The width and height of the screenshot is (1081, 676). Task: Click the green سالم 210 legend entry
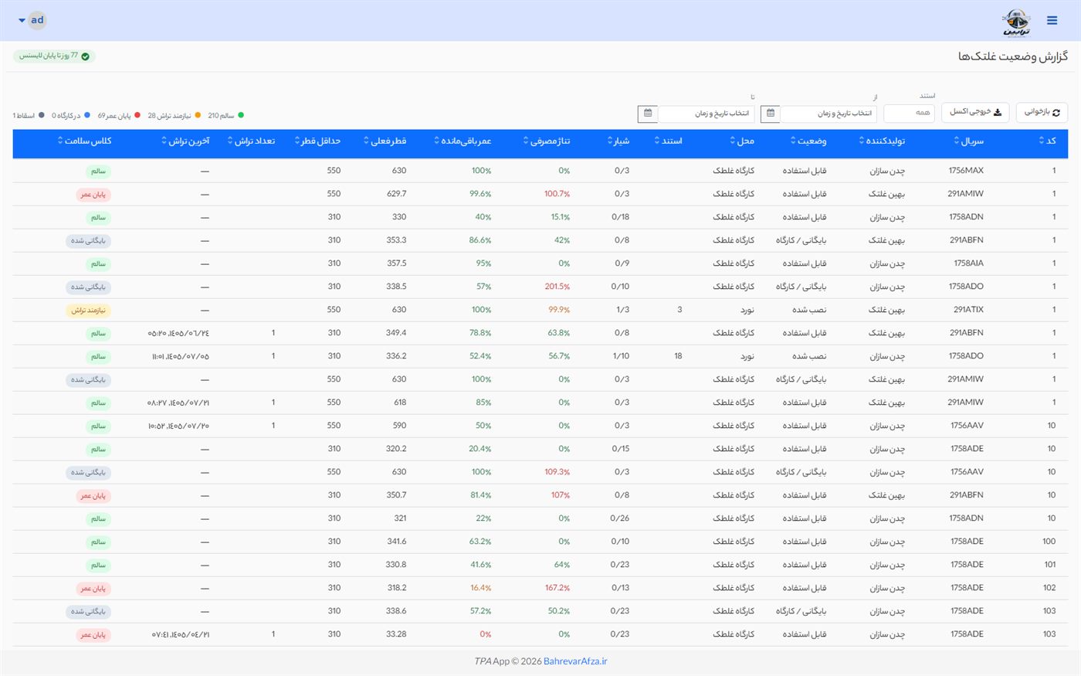(225, 116)
